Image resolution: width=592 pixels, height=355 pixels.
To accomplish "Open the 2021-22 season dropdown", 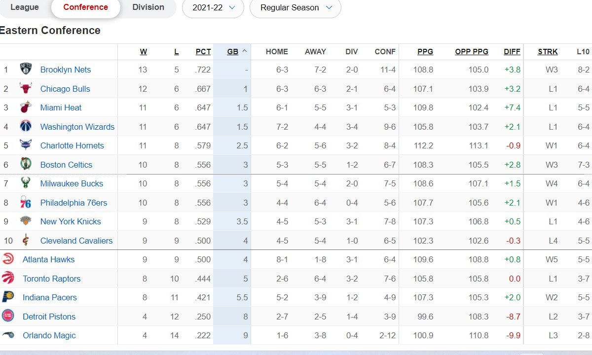I will coord(213,8).
